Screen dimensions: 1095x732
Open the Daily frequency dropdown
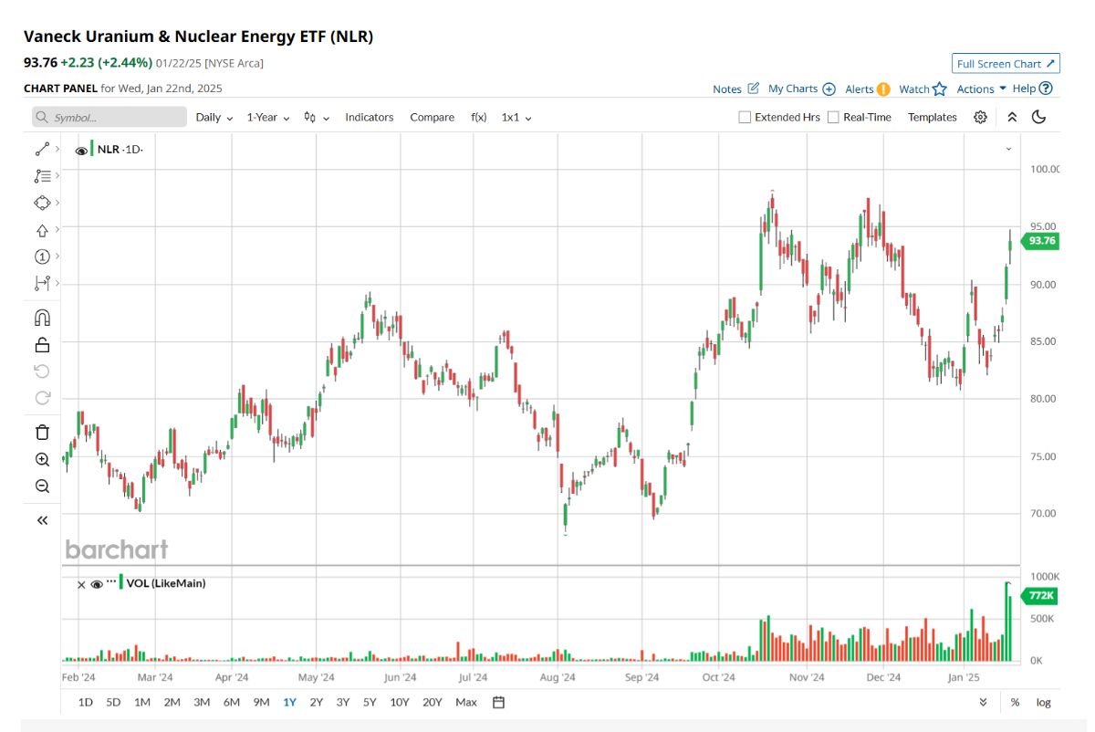[x=214, y=117]
